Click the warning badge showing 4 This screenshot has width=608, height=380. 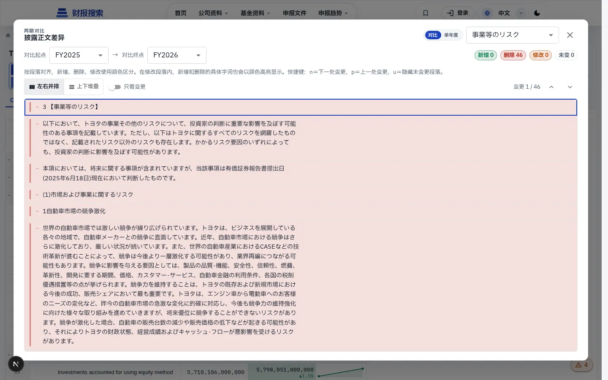pos(582,365)
